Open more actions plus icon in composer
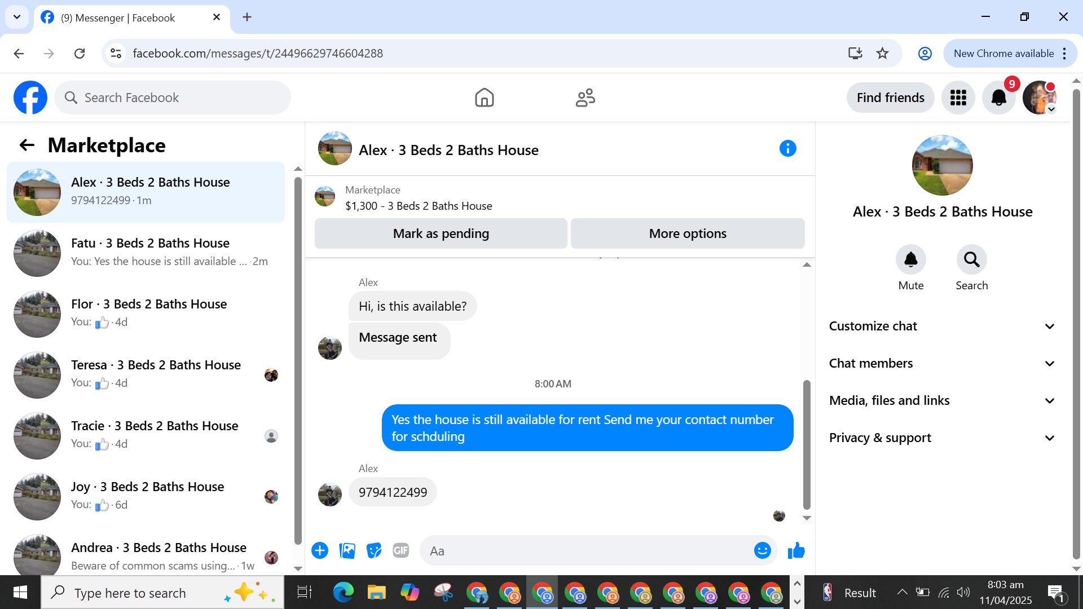 [320, 550]
